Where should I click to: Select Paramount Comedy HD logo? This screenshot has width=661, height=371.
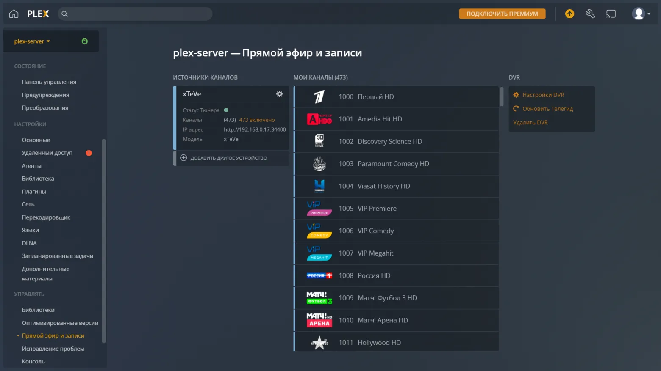(x=319, y=164)
